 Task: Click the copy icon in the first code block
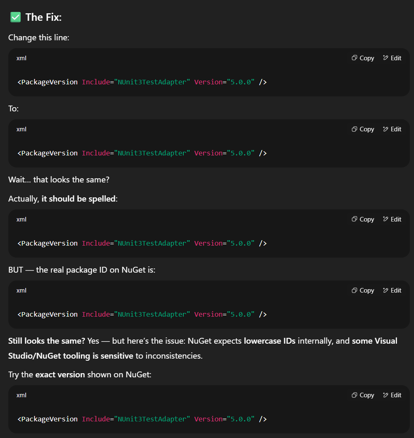(x=354, y=58)
